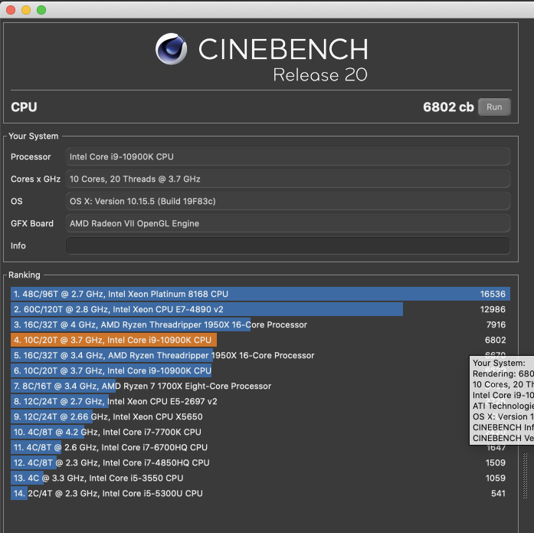Click the Processor field showing i9-10900K
The image size is (534, 533).
tap(288, 156)
